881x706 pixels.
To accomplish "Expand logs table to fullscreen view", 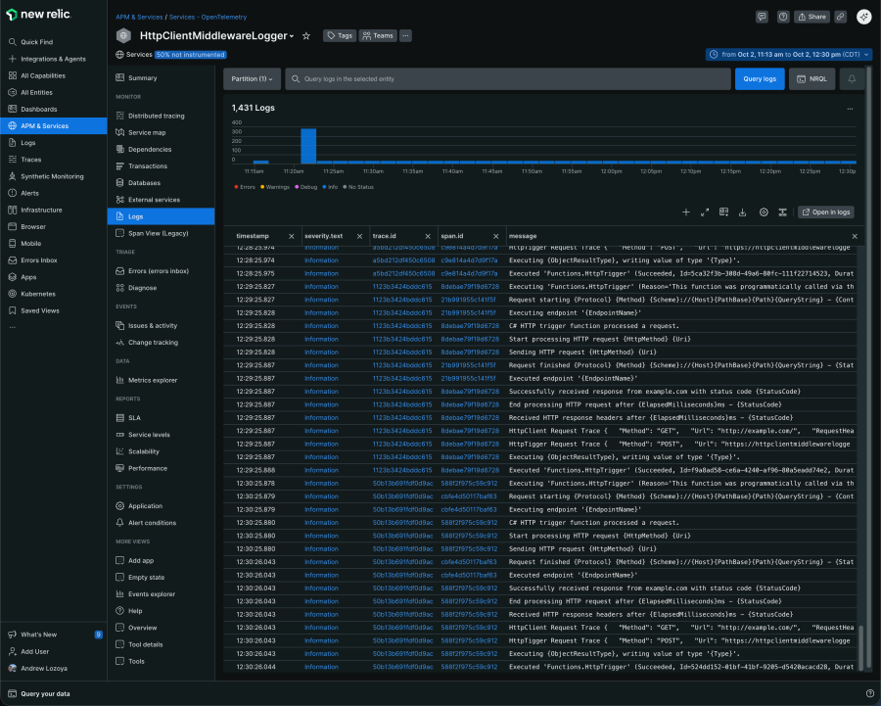I will [x=704, y=212].
